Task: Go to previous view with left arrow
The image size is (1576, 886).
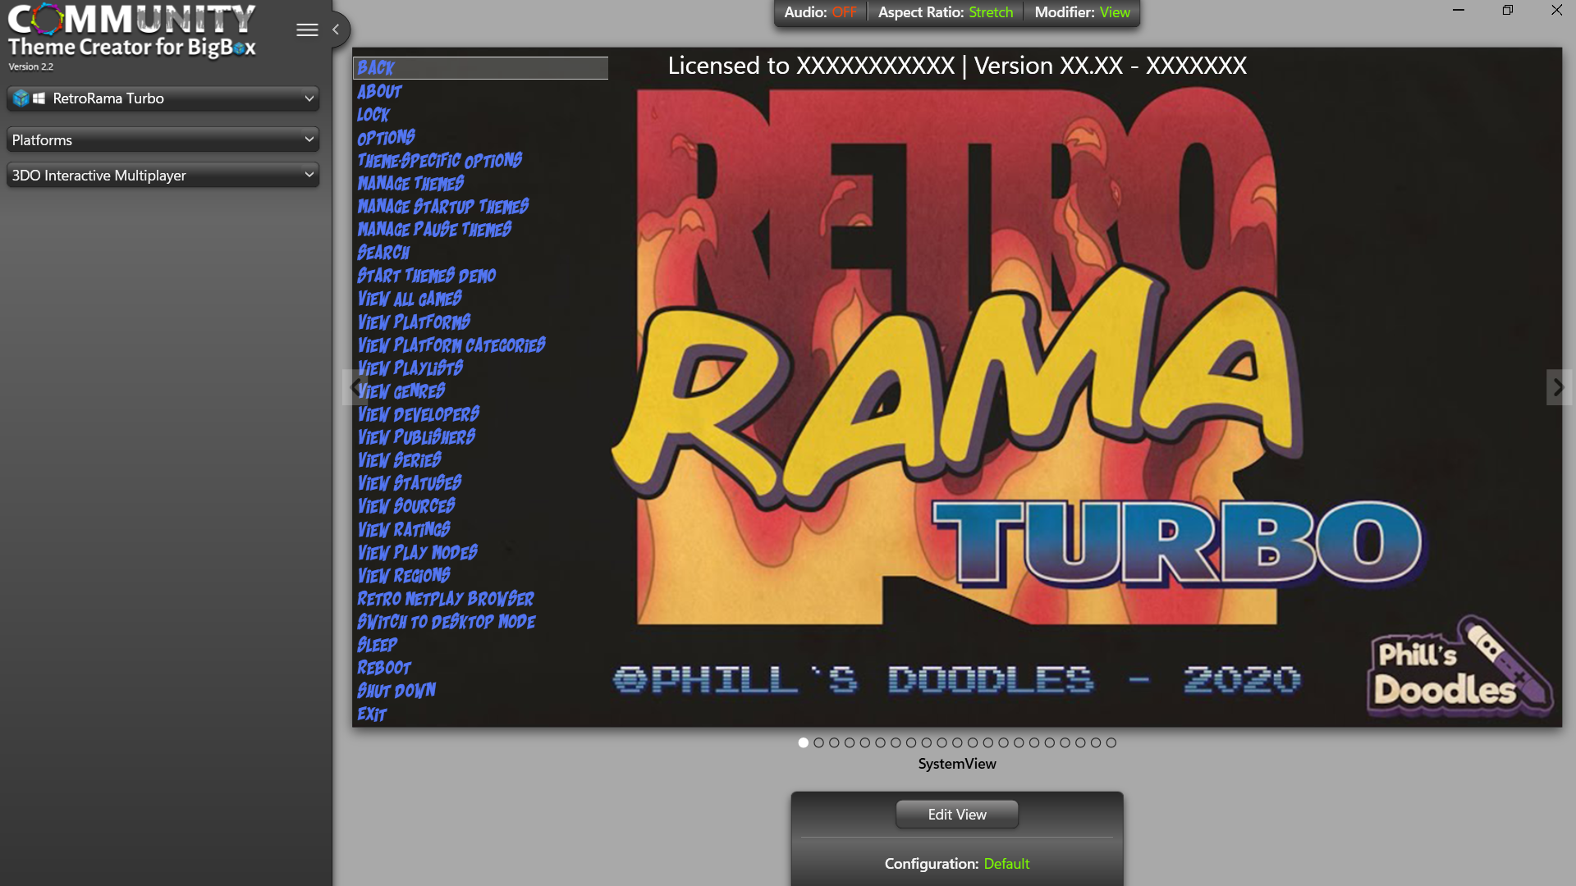Action: click(x=354, y=386)
